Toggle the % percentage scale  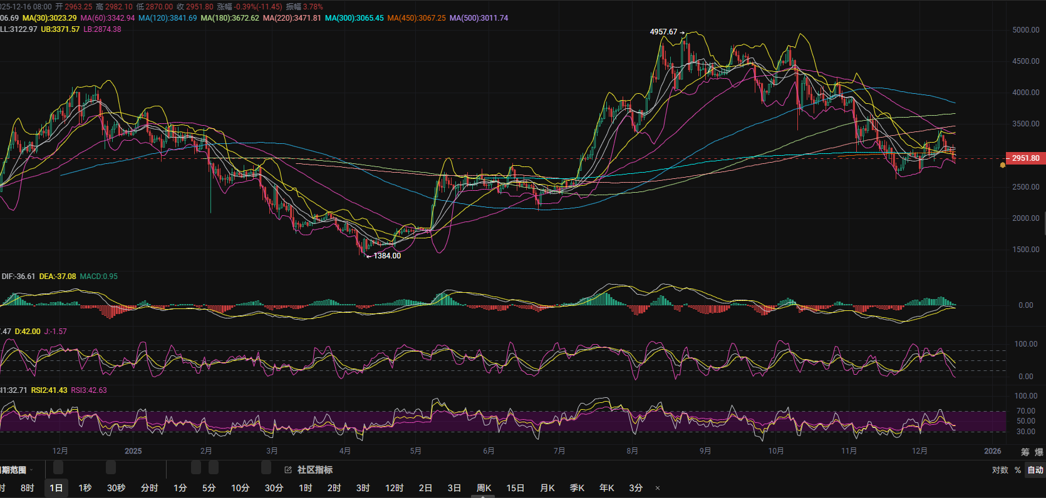(x=1018, y=470)
